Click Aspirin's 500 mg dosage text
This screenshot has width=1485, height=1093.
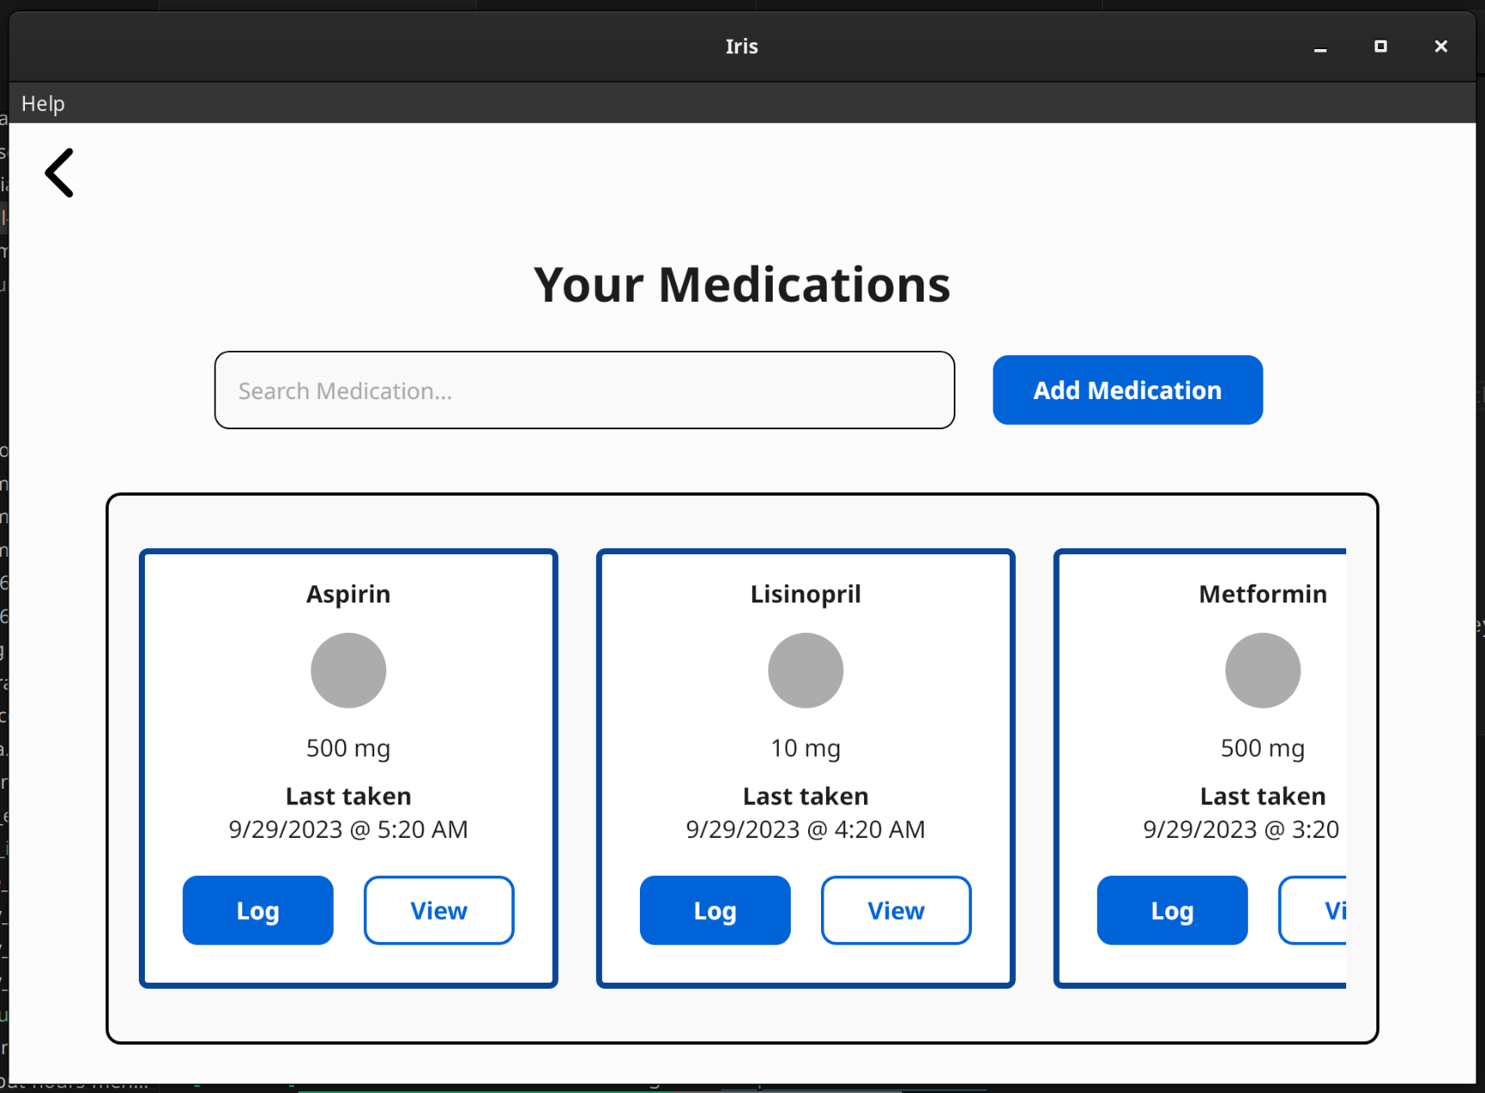tap(348, 748)
